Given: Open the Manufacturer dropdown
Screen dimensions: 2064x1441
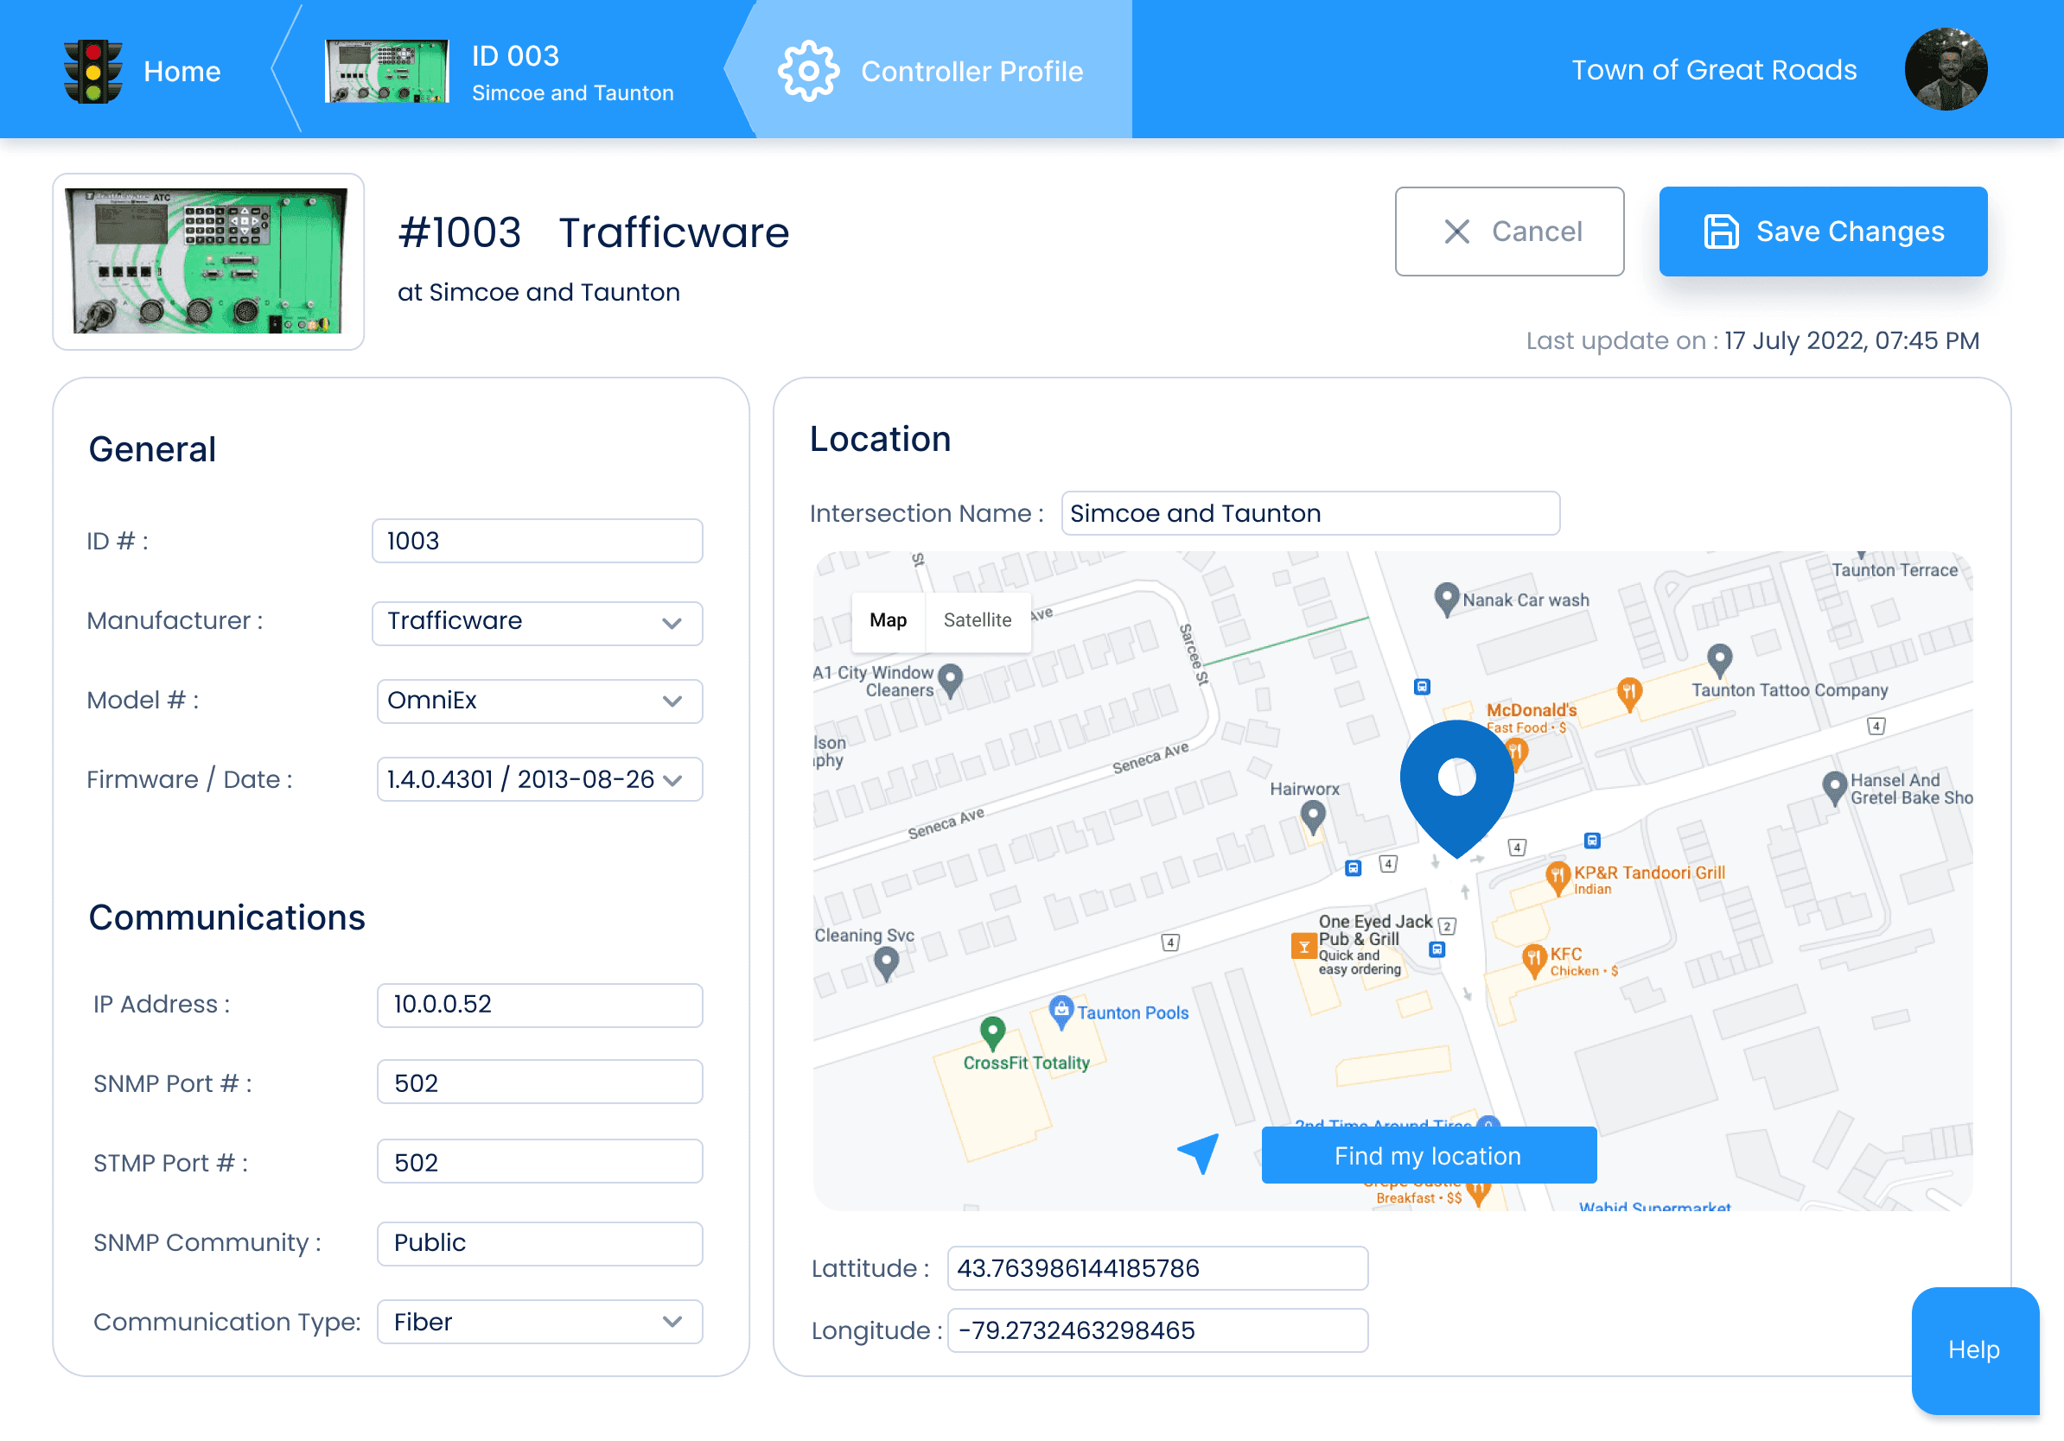Looking at the screenshot, I should tap(537, 623).
